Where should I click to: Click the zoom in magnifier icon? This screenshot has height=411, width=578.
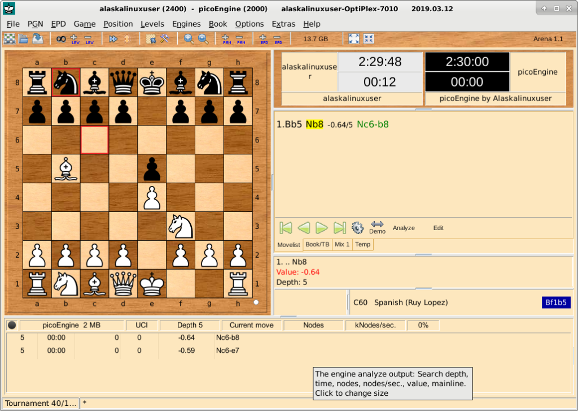point(189,39)
